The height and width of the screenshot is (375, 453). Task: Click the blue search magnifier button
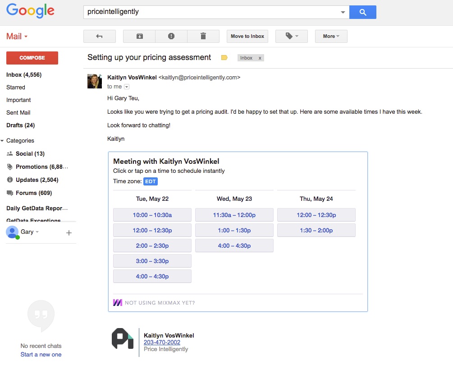[363, 12]
